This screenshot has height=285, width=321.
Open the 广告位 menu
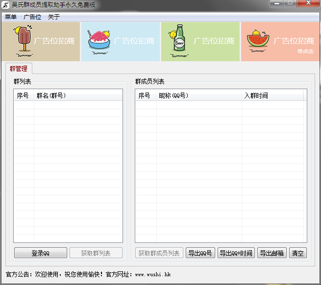tap(32, 17)
